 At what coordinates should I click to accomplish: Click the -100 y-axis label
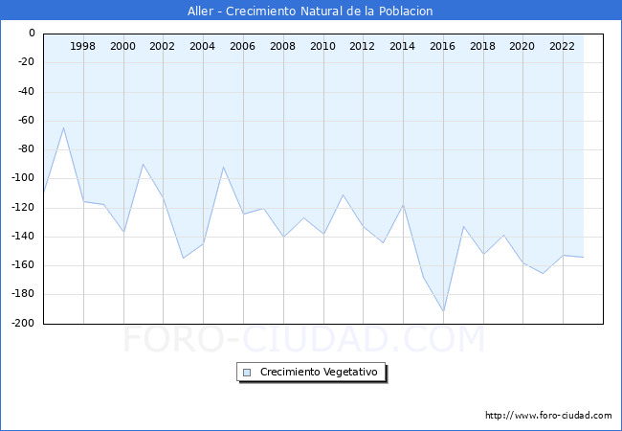point(23,178)
